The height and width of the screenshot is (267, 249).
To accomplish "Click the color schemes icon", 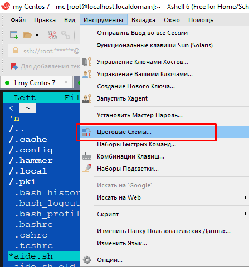I will tap(86, 132).
